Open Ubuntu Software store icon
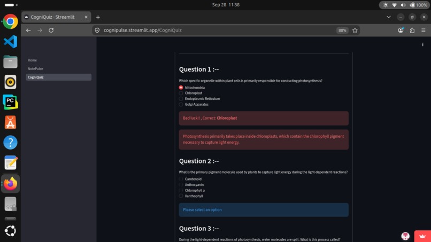This screenshot has width=431, height=242. (10, 122)
